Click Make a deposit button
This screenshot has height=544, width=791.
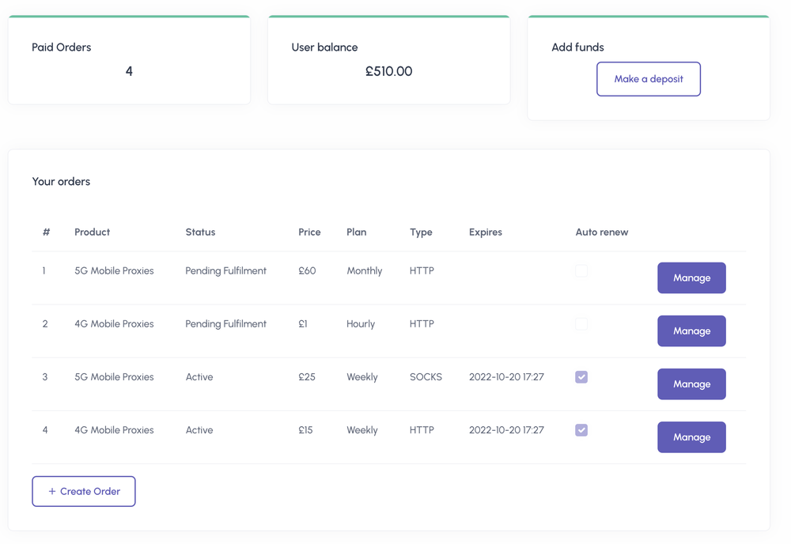coord(648,79)
